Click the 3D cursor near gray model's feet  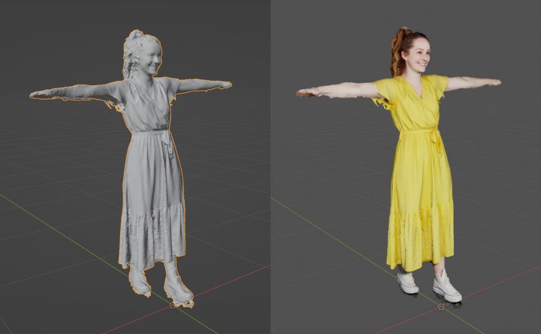172,305
